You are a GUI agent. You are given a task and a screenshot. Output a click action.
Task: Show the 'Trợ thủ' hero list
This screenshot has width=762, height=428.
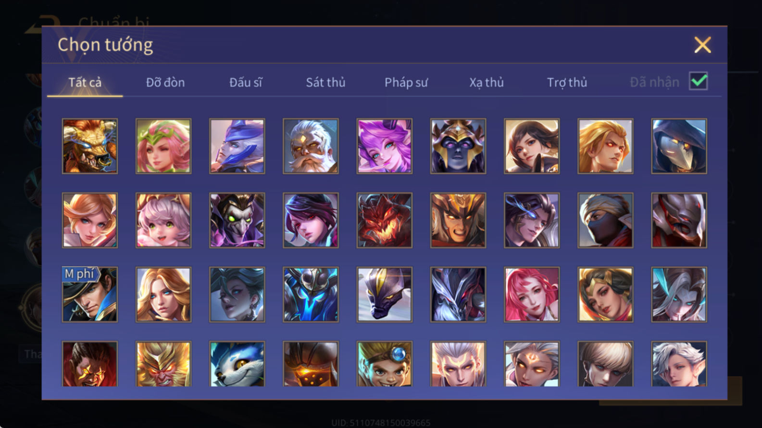[567, 83]
